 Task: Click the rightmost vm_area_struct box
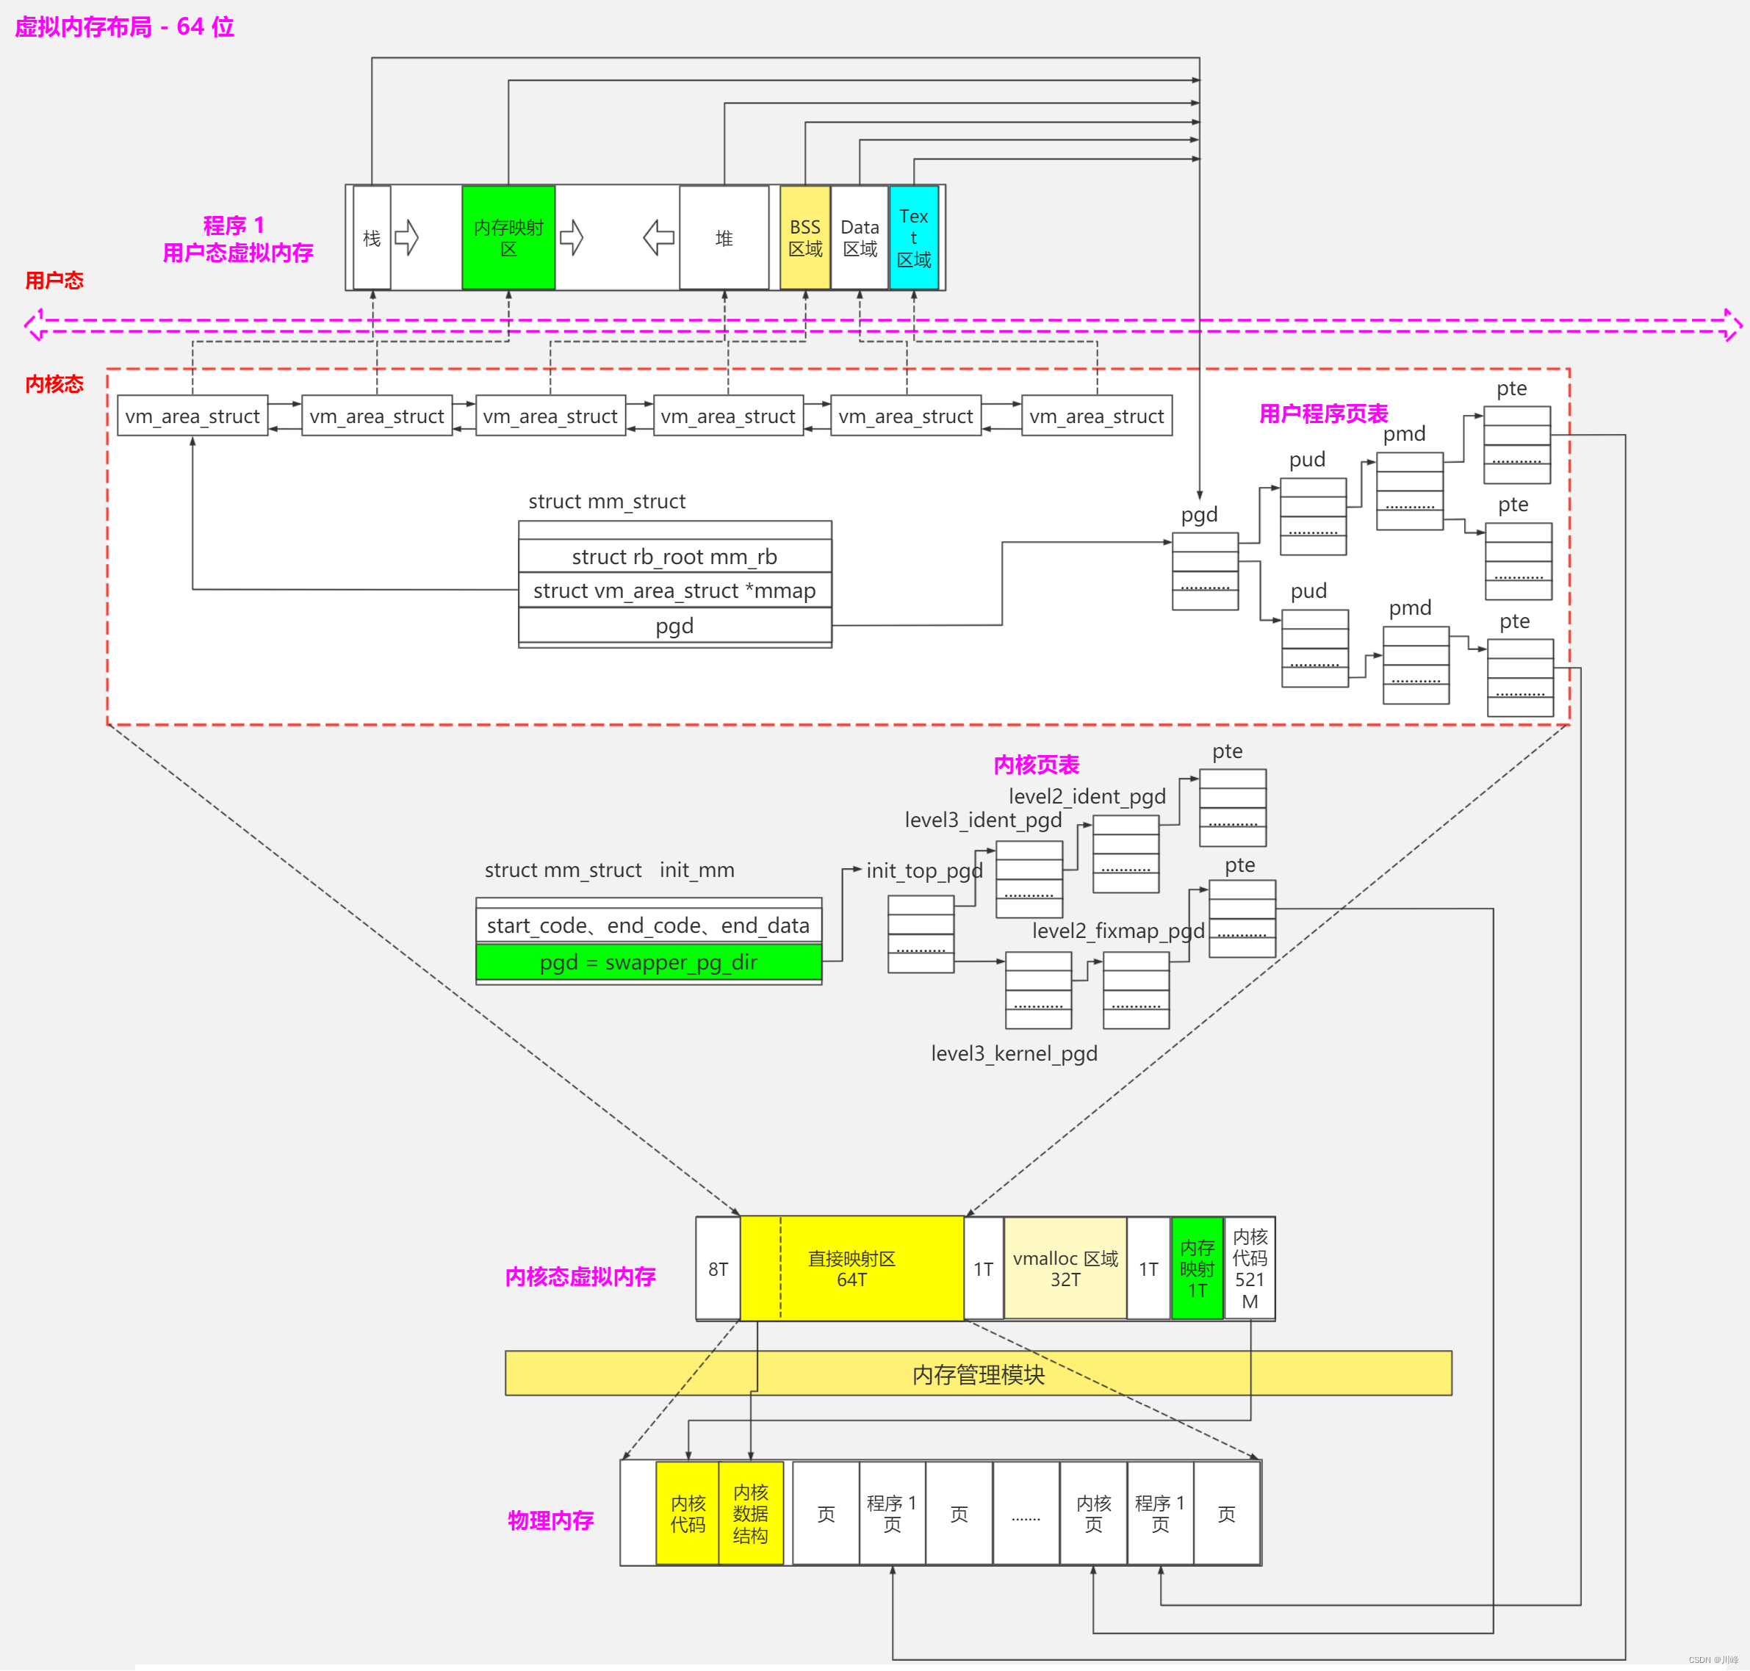coord(1096,416)
